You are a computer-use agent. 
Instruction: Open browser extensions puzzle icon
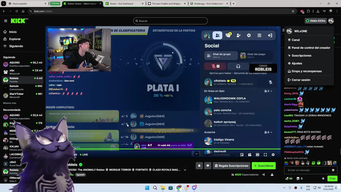pyautogui.click(x=308, y=11)
